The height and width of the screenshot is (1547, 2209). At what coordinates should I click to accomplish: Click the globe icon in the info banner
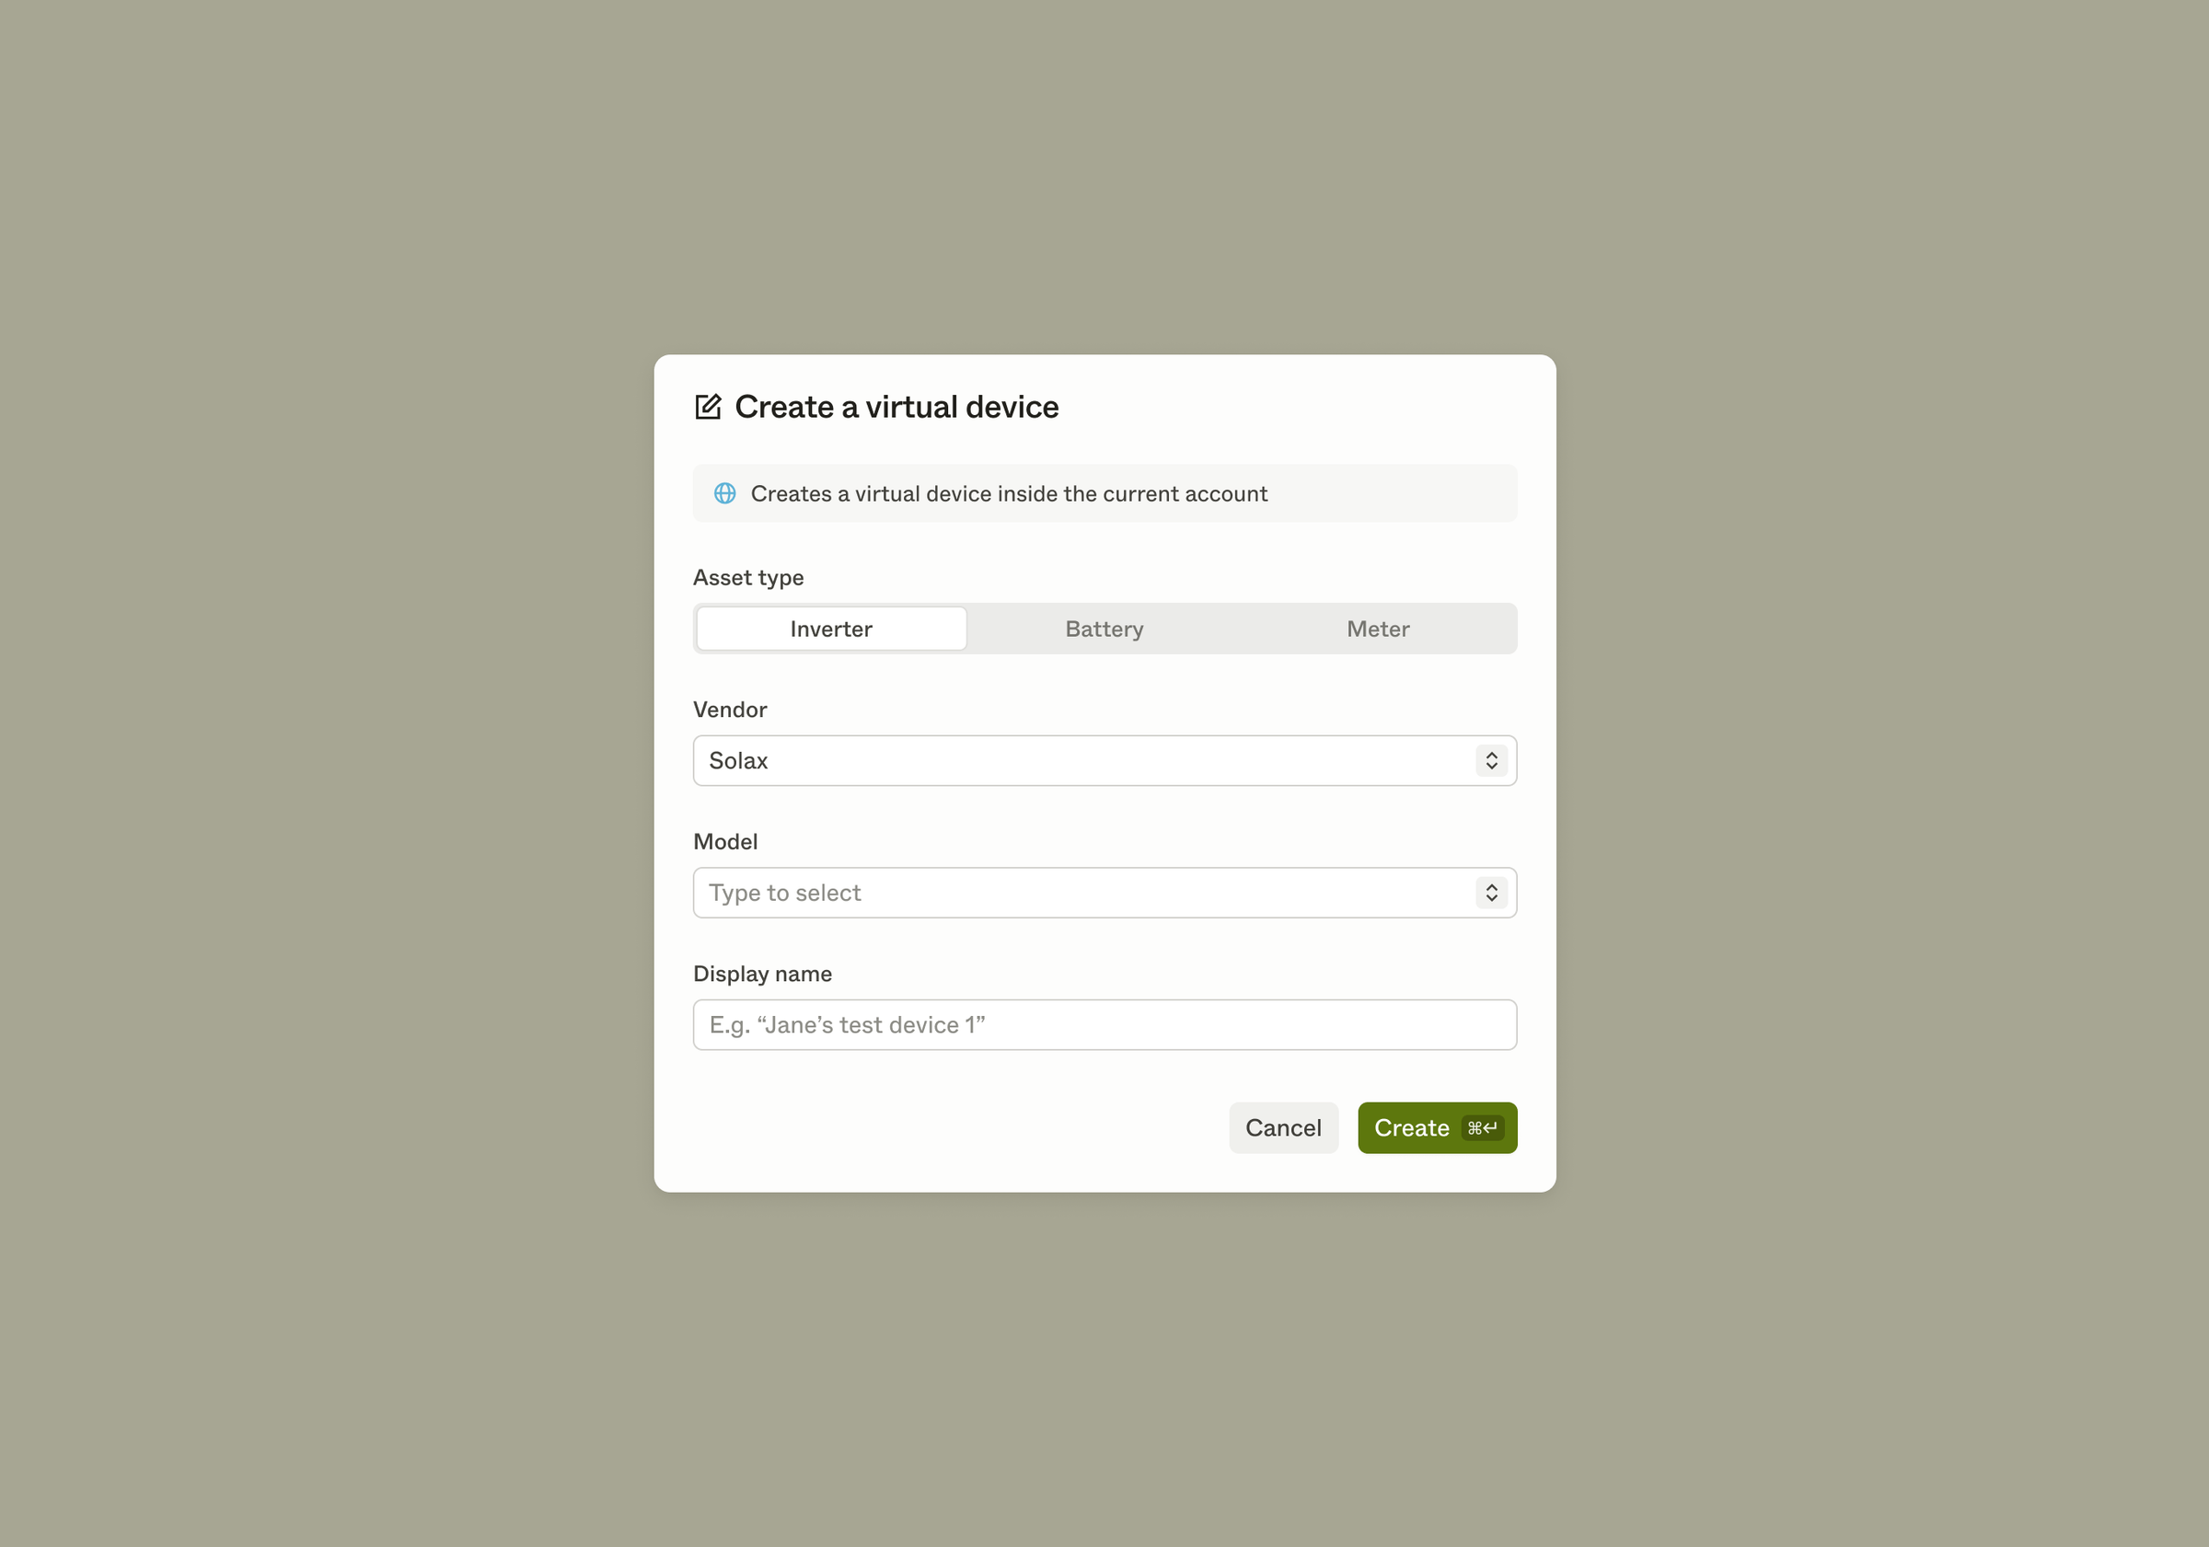click(x=724, y=492)
